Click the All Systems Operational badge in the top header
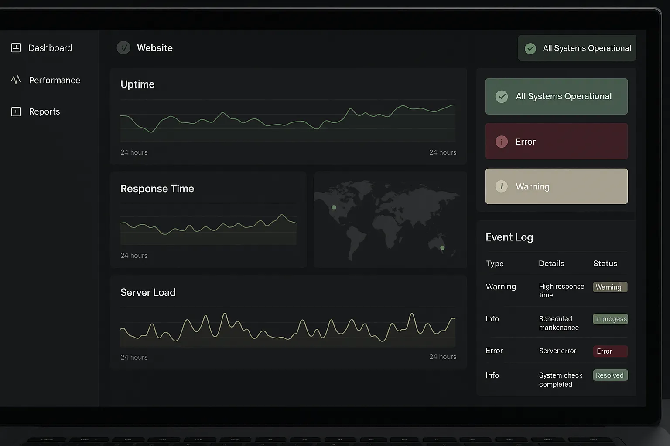 pos(577,48)
